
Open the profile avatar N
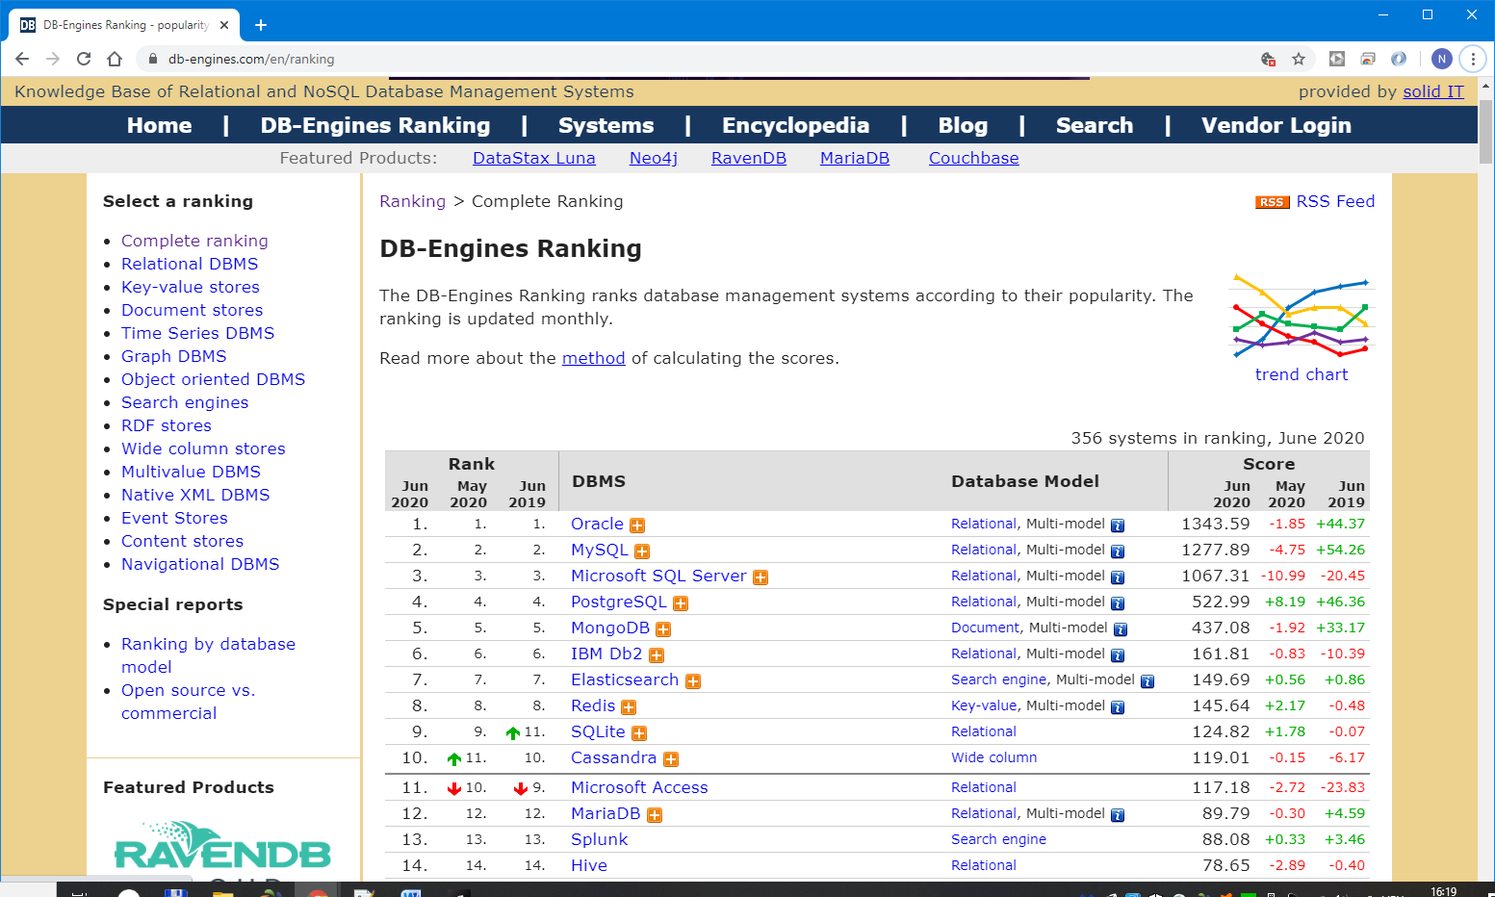1441,59
